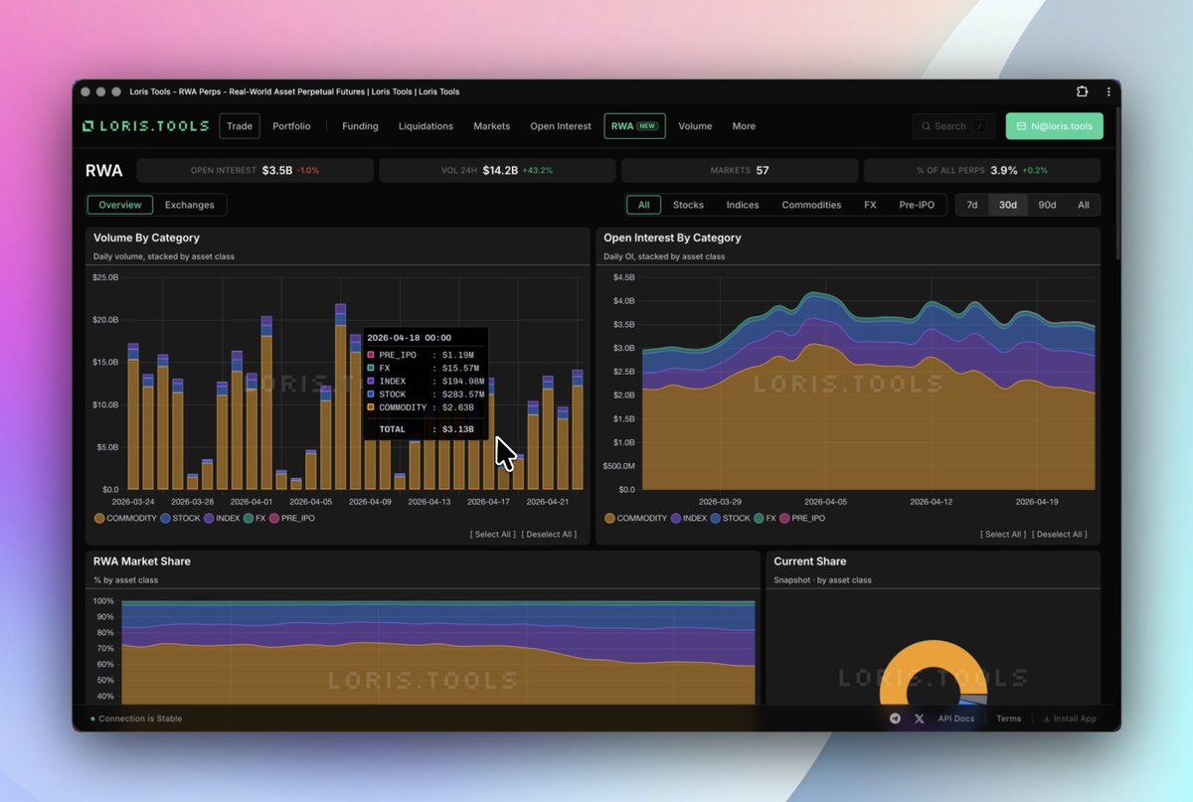The height and width of the screenshot is (802, 1193).
Task: Click the Open Interest $3.5B stat card
Action: coord(256,170)
